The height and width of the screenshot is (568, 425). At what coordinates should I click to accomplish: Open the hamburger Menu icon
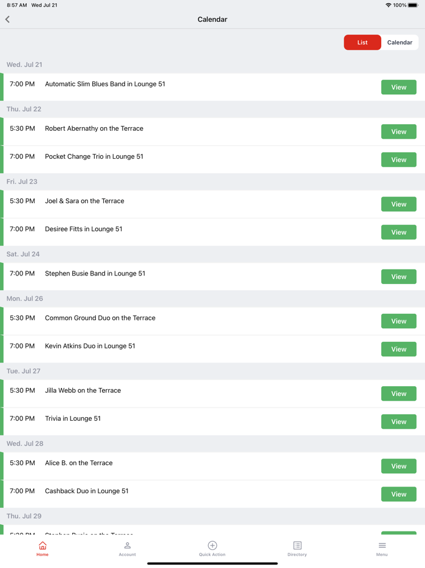382,545
